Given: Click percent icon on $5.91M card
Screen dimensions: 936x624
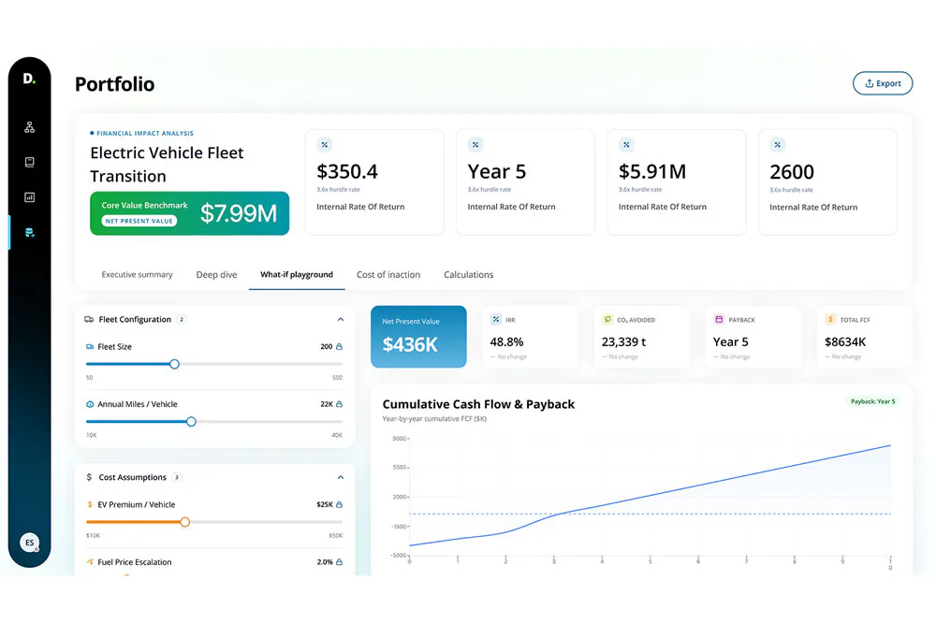Looking at the screenshot, I should (627, 145).
